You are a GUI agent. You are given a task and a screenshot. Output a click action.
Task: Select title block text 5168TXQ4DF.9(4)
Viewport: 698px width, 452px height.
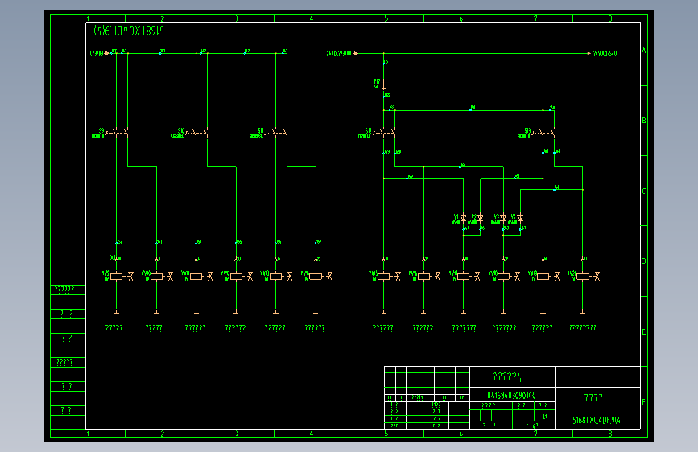tap(598, 420)
